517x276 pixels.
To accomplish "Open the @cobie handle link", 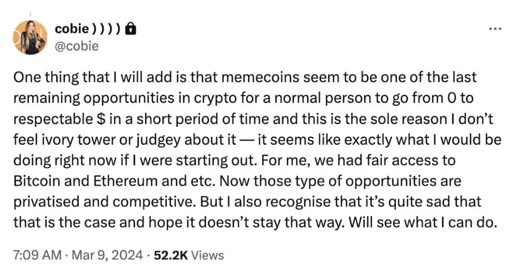I will 77,46.
